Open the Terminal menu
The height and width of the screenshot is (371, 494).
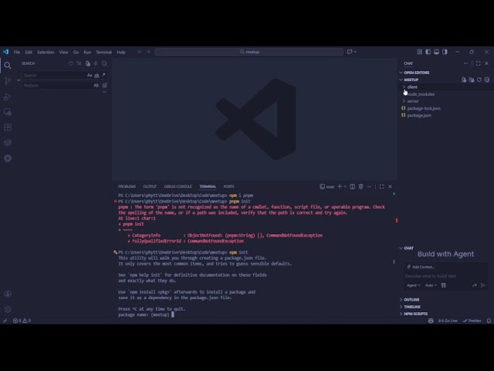[103, 52]
